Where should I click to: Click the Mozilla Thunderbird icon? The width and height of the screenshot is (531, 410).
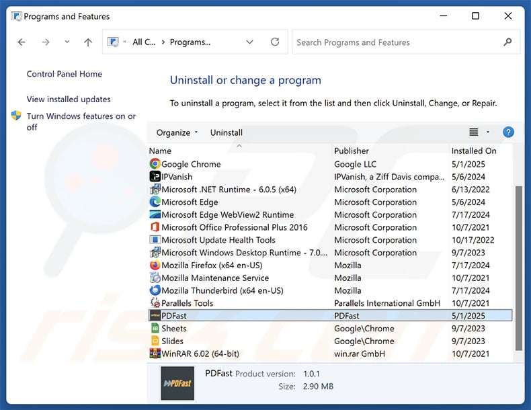tap(155, 290)
